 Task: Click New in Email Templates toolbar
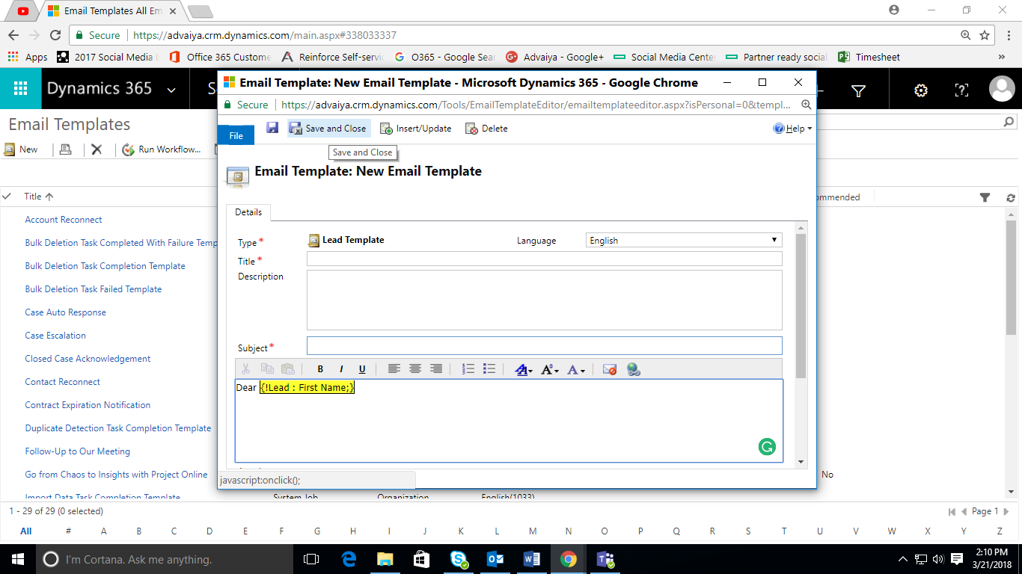[21, 149]
